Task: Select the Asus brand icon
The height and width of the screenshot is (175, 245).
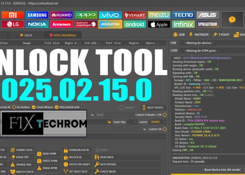Action: pos(208,15)
